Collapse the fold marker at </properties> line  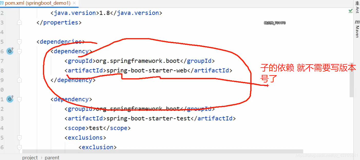click(x=20, y=22)
